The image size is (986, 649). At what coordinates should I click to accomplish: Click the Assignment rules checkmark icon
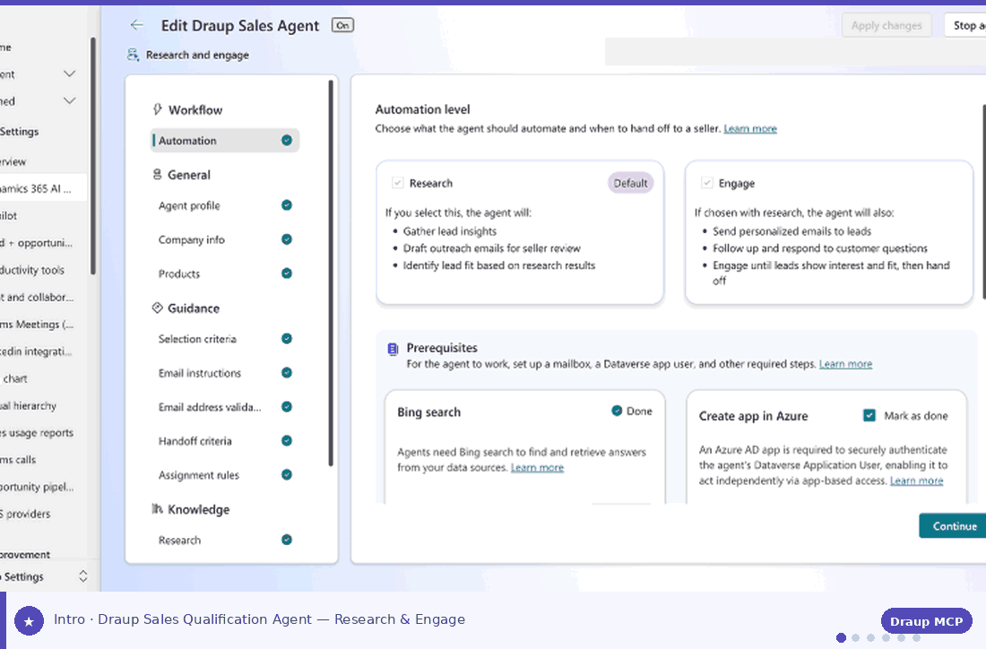click(x=287, y=474)
